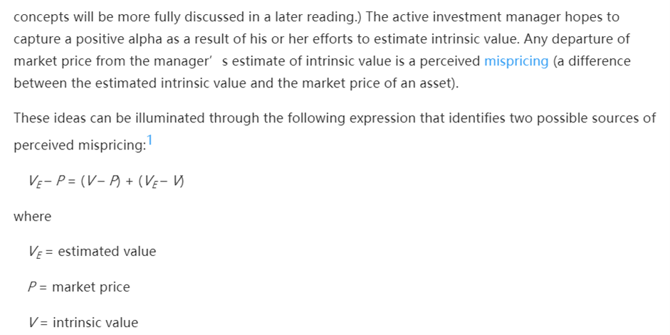Click the "V = intrinsic value" definition line

click(83, 323)
